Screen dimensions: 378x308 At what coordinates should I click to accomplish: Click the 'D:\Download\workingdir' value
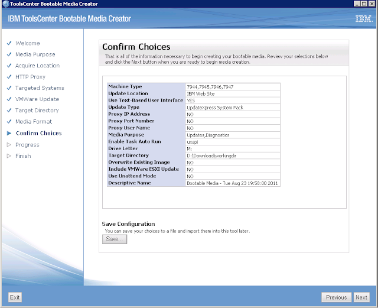click(211, 156)
